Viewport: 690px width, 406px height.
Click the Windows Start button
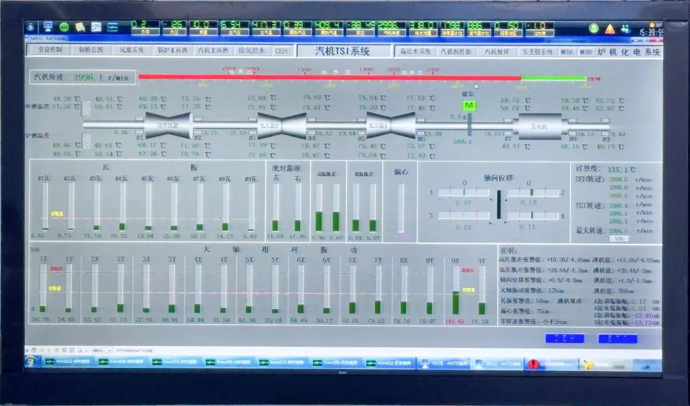pyautogui.click(x=30, y=363)
